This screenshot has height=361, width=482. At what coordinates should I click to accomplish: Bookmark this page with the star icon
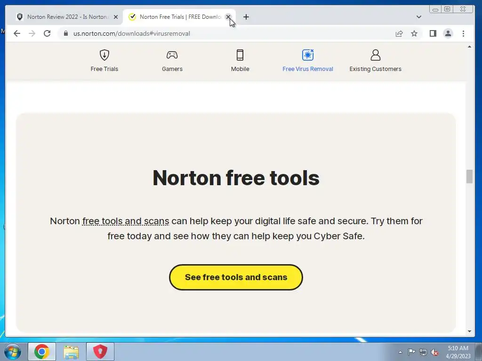[x=414, y=33]
